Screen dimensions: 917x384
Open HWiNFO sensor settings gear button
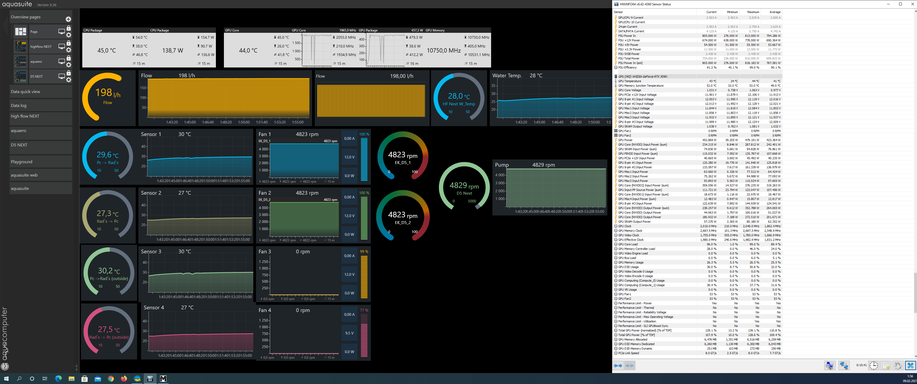(x=898, y=366)
